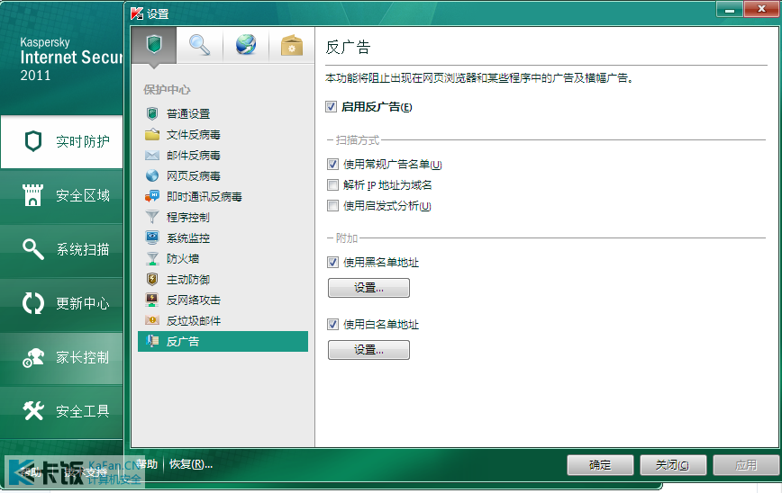Click the 反垃圾邮件 icon
Viewport: 782px width, 493px height.
coord(152,320)
